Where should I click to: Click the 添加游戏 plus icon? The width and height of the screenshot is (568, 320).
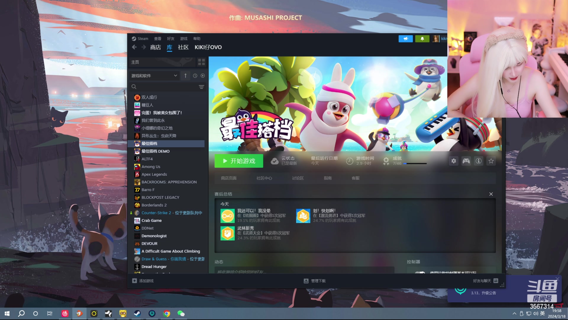pyautogui.click(x=134, y=281)
